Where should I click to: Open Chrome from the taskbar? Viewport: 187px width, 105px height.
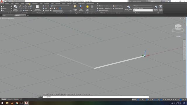coord(17,103)
